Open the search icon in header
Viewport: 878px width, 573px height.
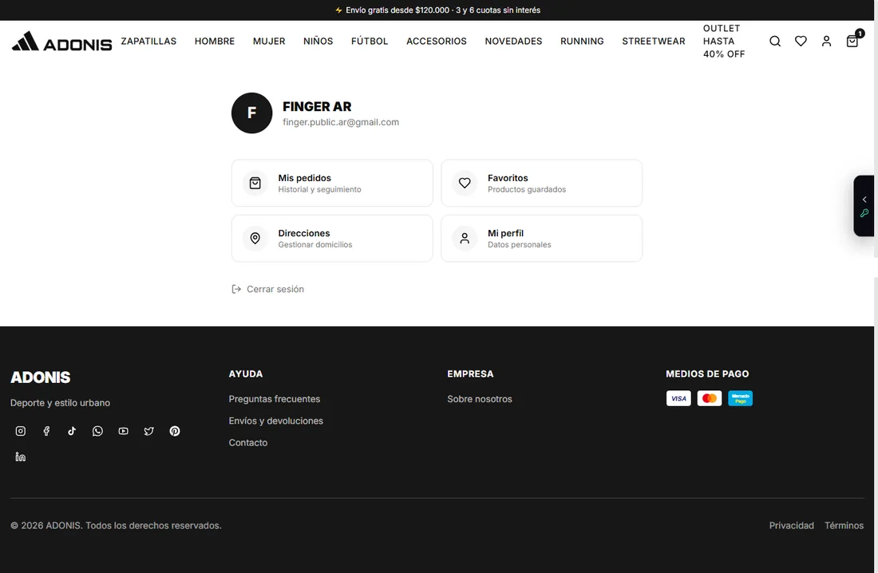tap(775, 41)
